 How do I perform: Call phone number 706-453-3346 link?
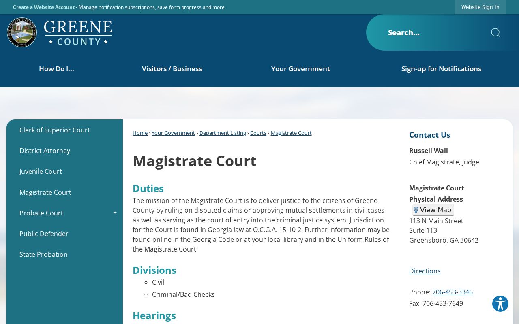tap(453, 292)
